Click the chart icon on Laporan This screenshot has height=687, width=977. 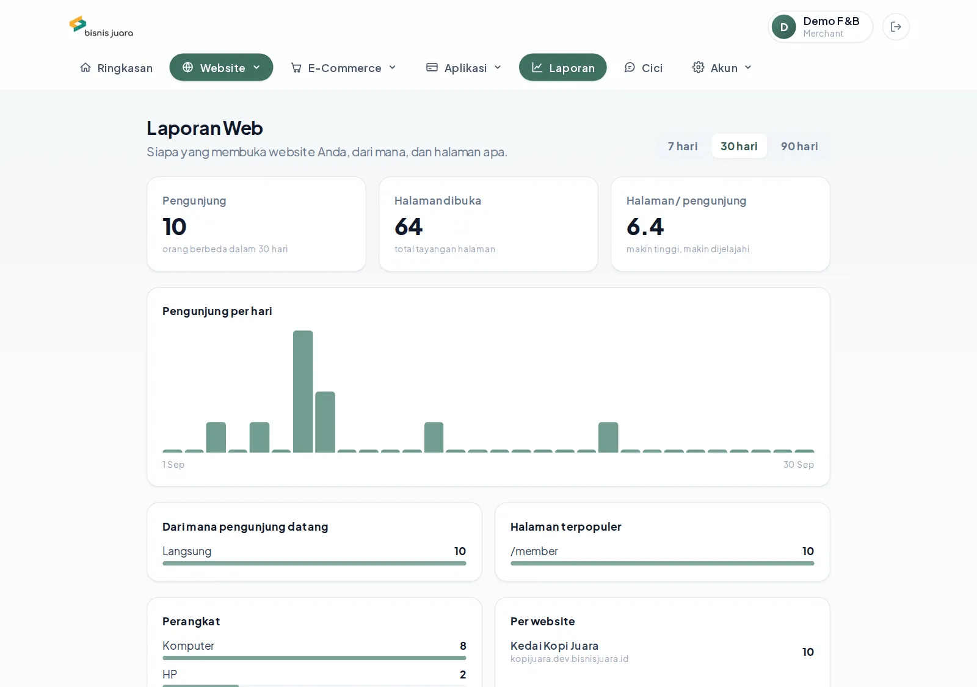click(x=537, y=67)
